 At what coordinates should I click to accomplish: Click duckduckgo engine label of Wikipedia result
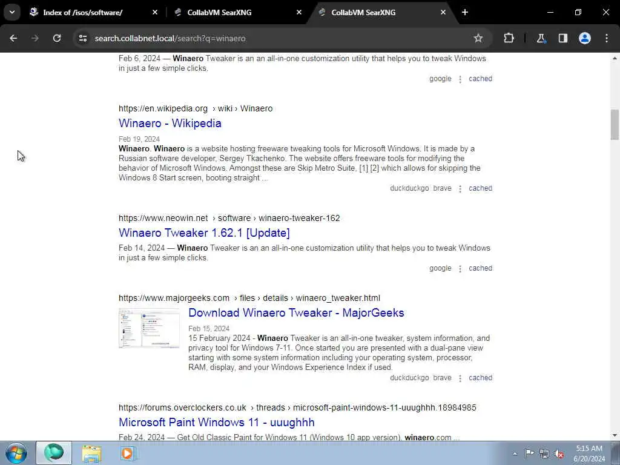(409, 188)
